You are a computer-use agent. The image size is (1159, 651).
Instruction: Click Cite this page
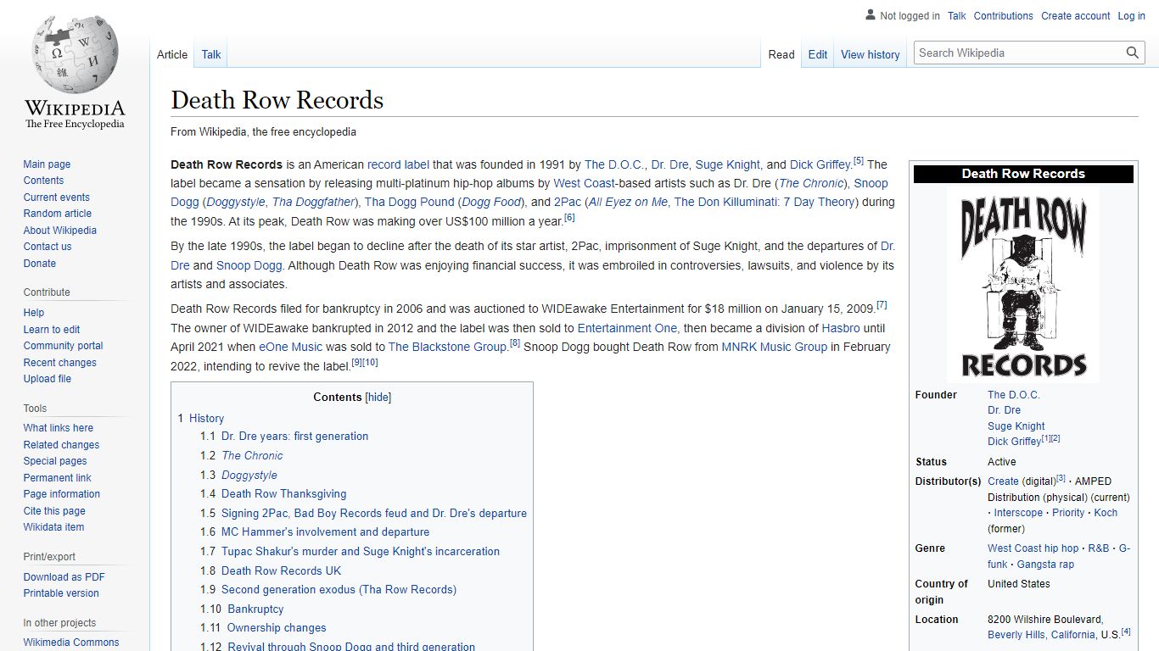(54, 511)
